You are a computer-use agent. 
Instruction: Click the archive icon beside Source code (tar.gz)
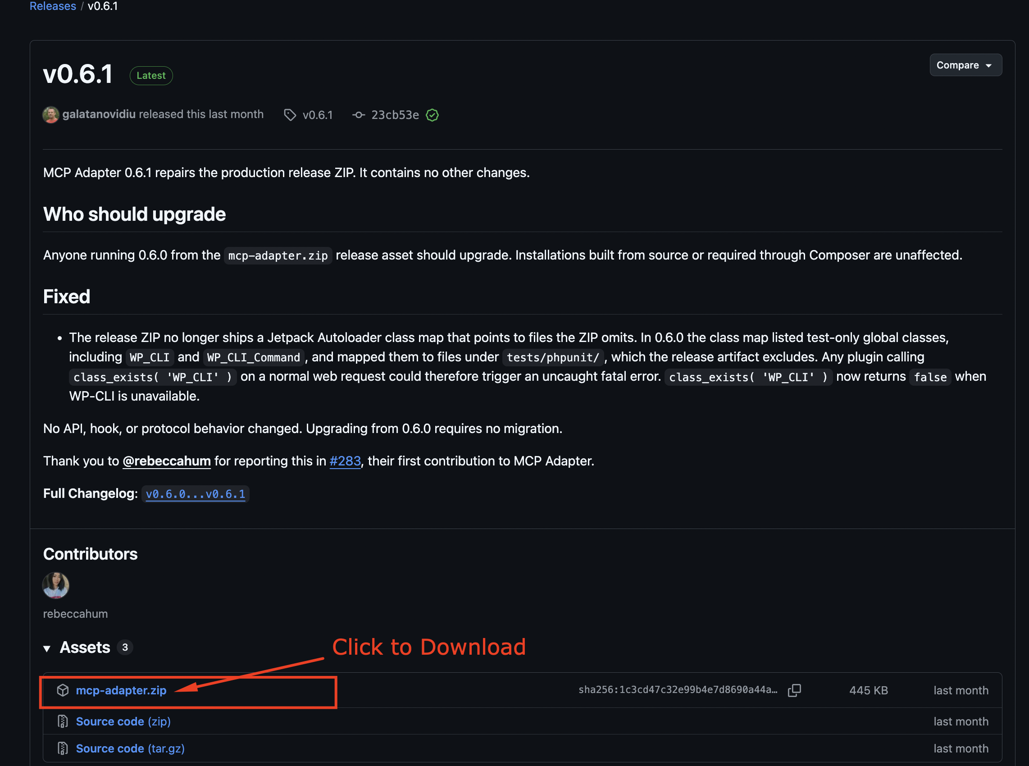click(63, 748)
